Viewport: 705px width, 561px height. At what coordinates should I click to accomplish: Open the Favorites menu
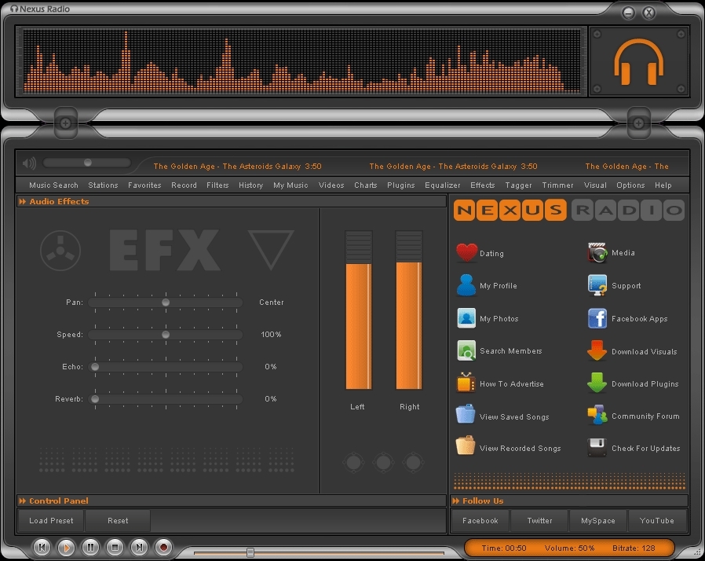[x=144, y=185]
